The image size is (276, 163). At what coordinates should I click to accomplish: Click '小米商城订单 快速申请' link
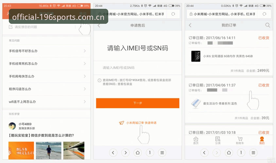[x=141, y=123]
